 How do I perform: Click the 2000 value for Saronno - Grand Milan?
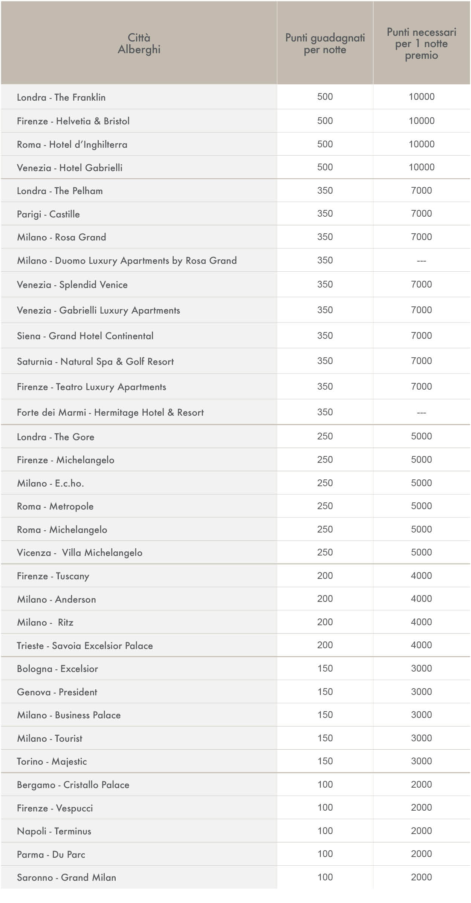(x=421, y=877)
